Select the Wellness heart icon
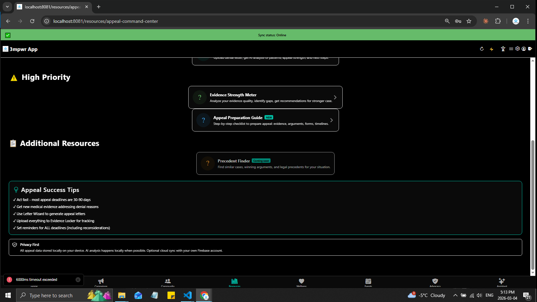Screen dimensions: 537x302 click(x=301, y=282)
